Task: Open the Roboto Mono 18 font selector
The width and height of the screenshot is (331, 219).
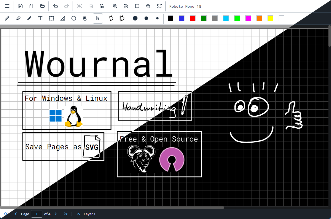Action: pyautogui.click(x=185, y=6)
